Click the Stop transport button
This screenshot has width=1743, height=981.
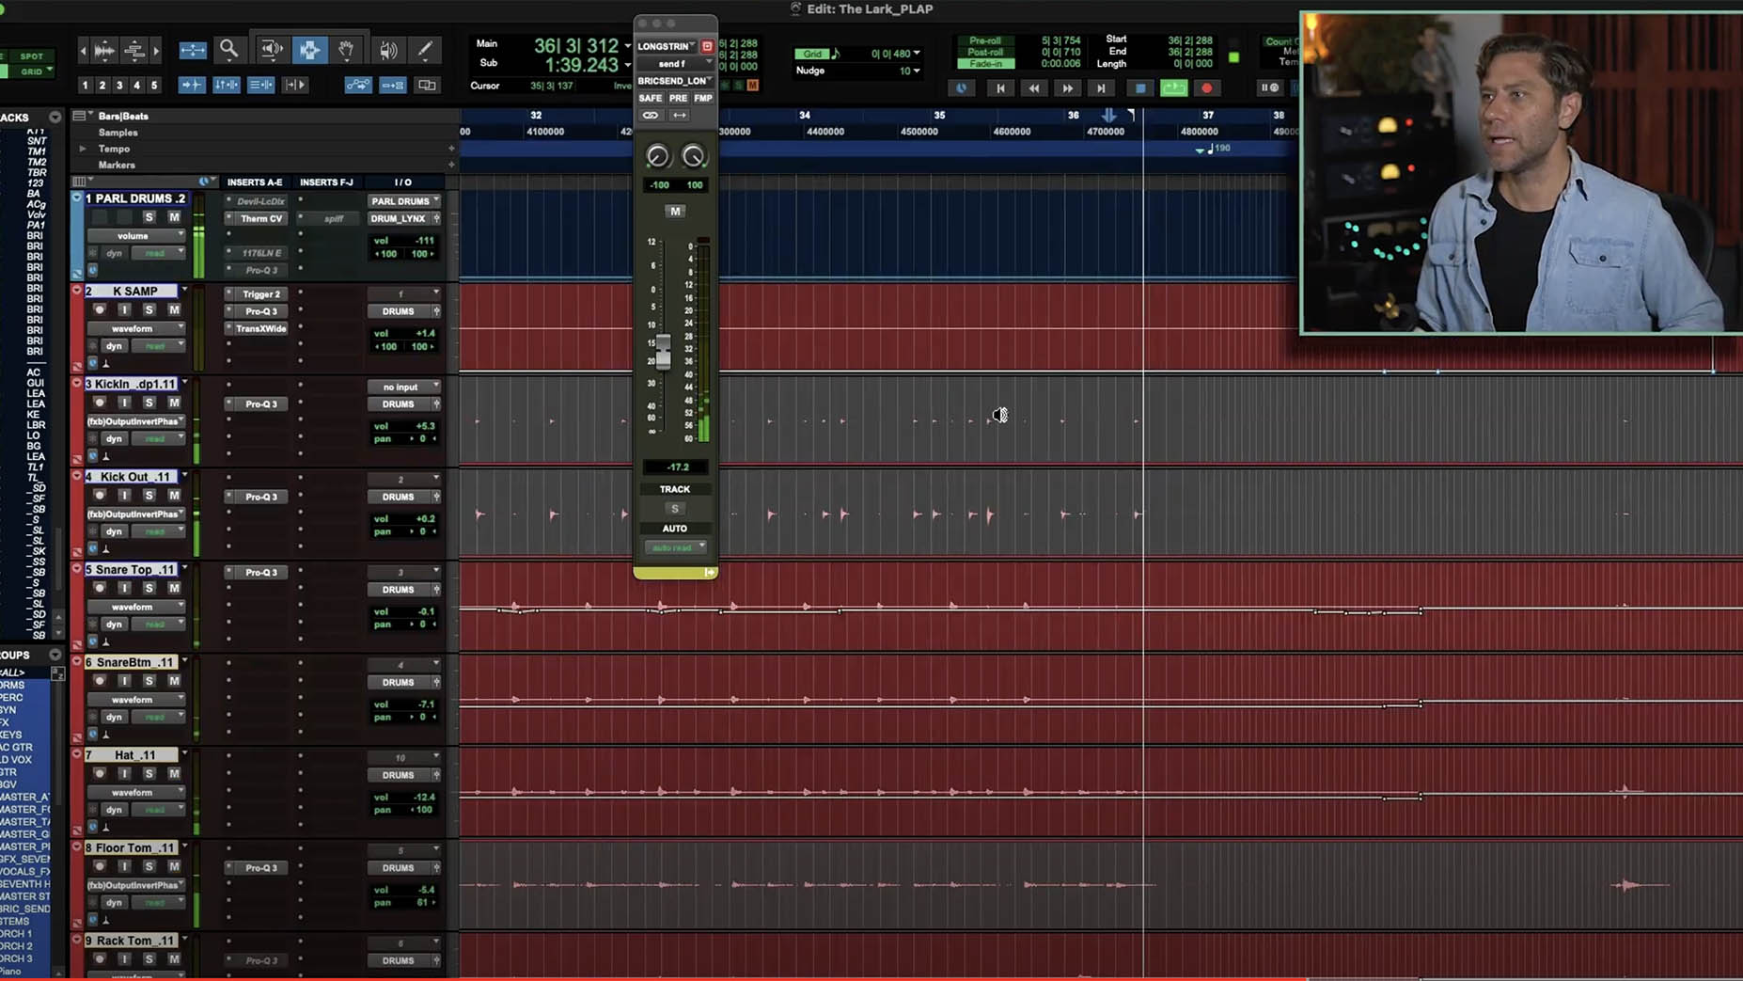point(1140,87)
